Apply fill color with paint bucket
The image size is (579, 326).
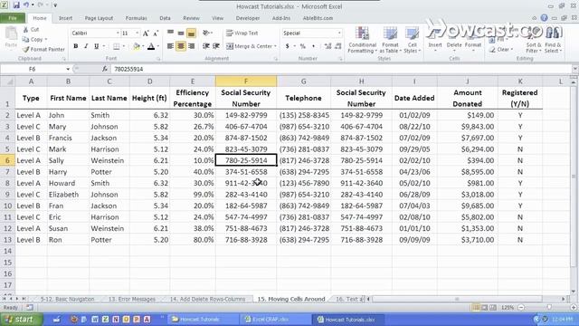click(x=137, y=46)
